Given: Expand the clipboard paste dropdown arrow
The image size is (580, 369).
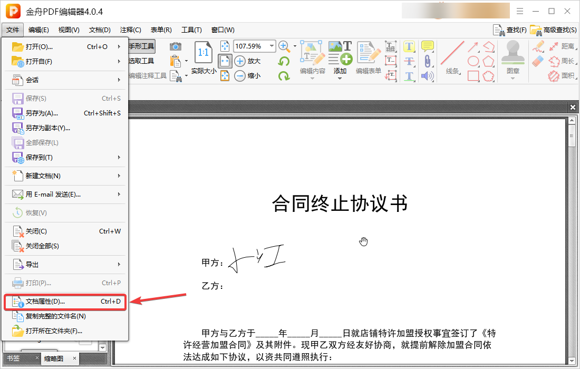Looking at the screenshot, I should click(186, 61).
